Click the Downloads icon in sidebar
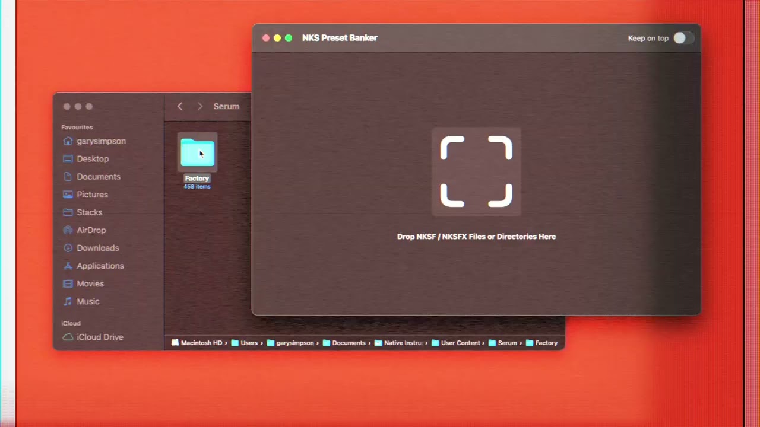This screenshot has height=427, width=760. click(x=68, y=248)
